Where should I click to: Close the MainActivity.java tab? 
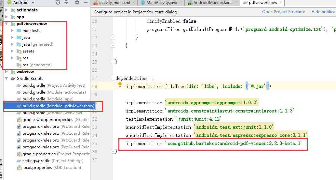[181, 3]
